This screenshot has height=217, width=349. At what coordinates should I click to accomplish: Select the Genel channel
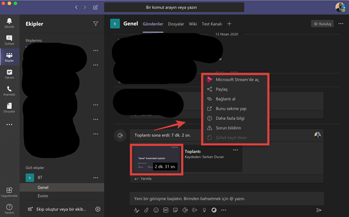[x=62, y=187]
